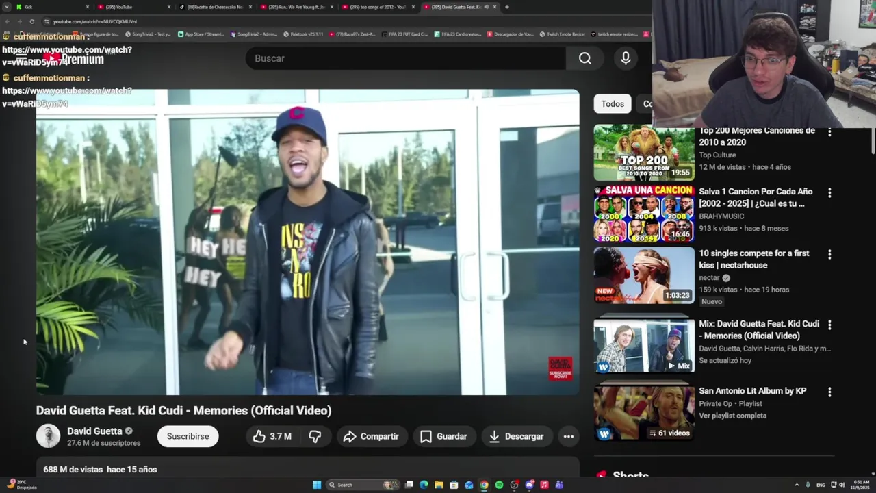This screenshot has height=493, width=876.
Task: Open options menu for Mix David Guetta
Action: coord(829,325)
